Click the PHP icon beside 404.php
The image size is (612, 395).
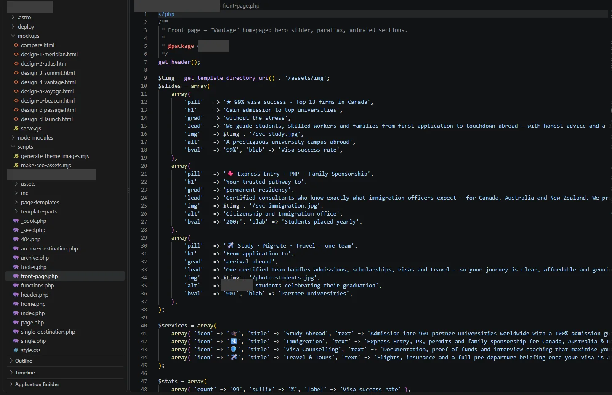(16, 239)
